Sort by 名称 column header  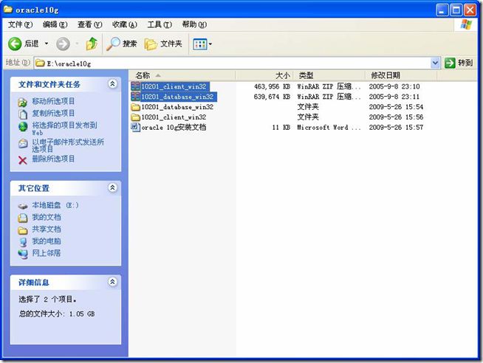click(x=182, y=75)
